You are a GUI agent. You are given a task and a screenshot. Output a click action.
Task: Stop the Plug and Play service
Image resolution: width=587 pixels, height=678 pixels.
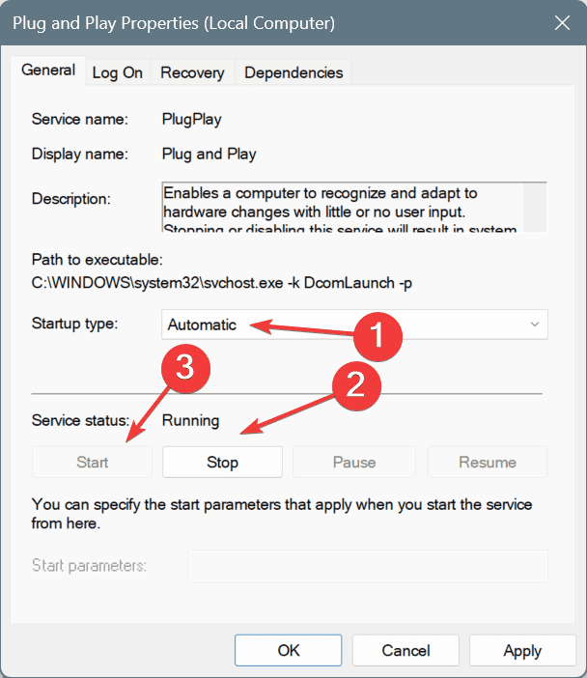pos(222,463)
